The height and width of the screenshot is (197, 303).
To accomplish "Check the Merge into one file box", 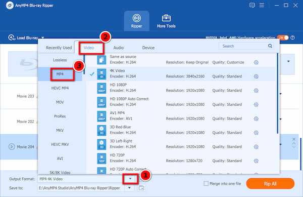I will point(206,183).
